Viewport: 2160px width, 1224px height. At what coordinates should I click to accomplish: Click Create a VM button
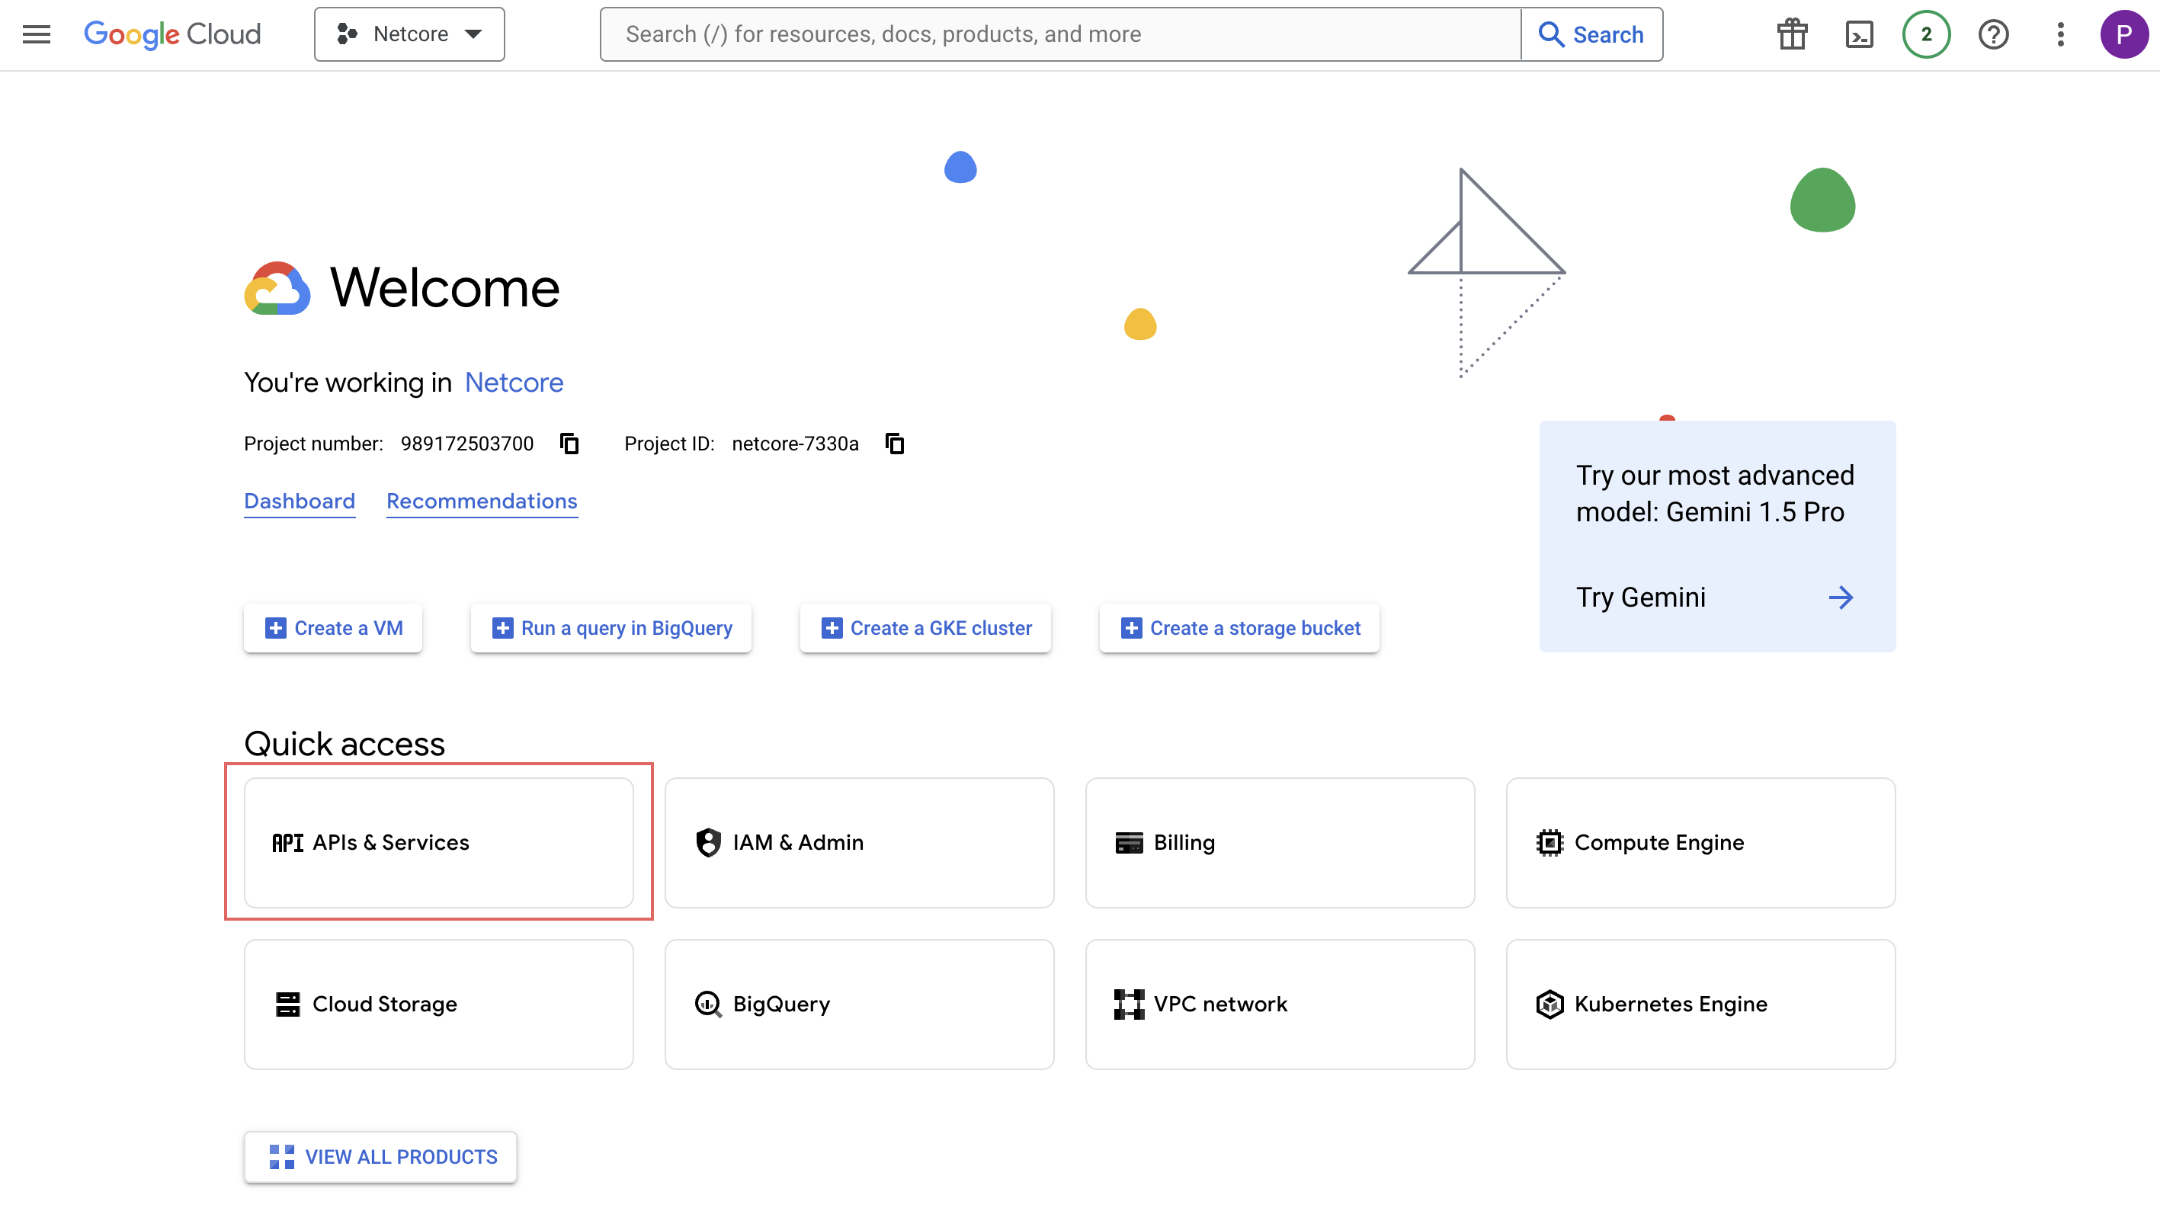[333, 628]
